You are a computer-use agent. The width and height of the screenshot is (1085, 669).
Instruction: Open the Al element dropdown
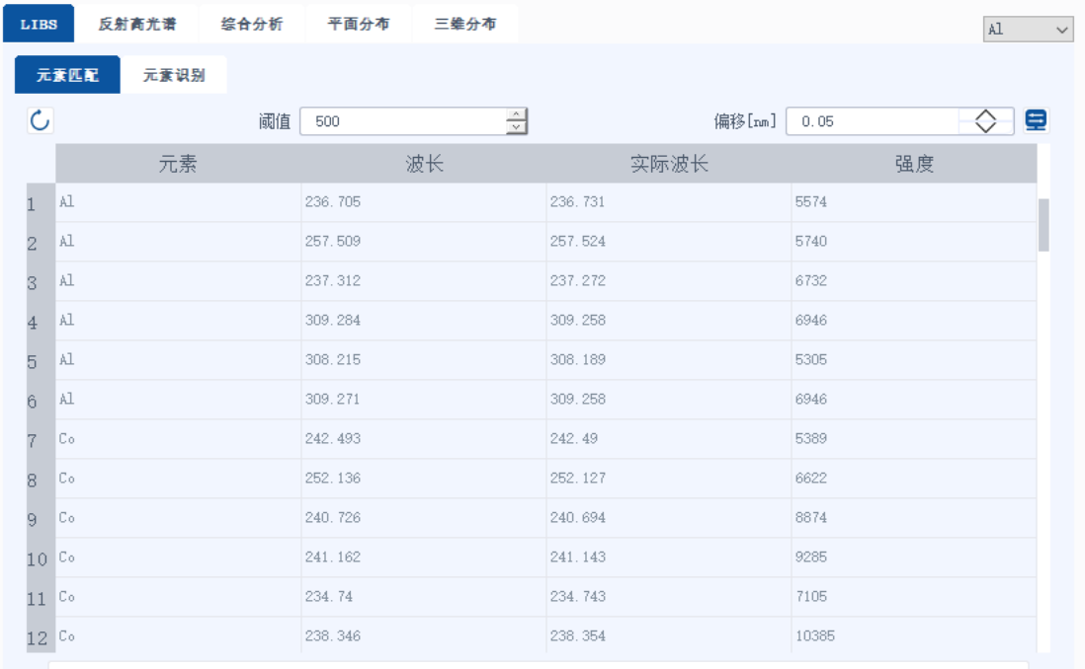click(x=1028, y=30)
